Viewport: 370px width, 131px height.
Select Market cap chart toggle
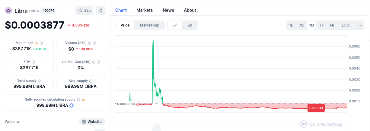point(150,25)
